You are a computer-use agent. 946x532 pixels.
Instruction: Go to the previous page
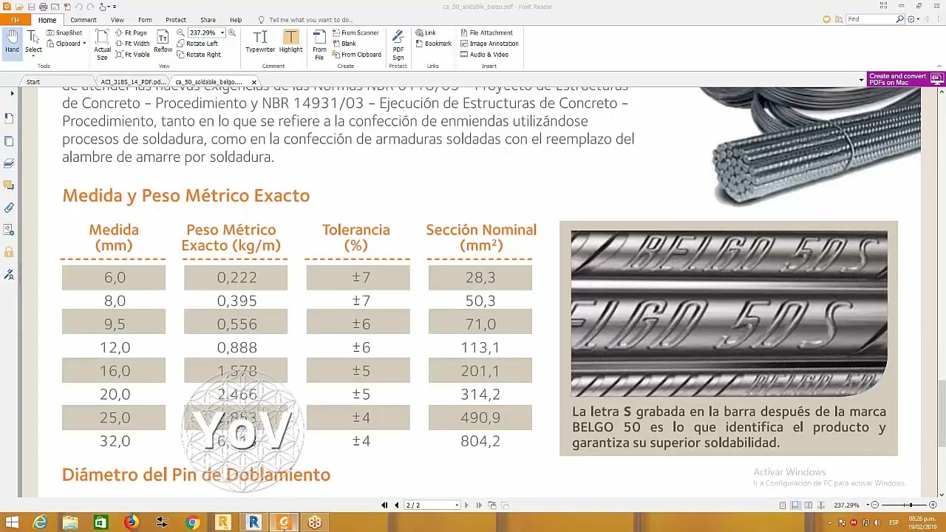pyautogui.click(x=397, y=505)
